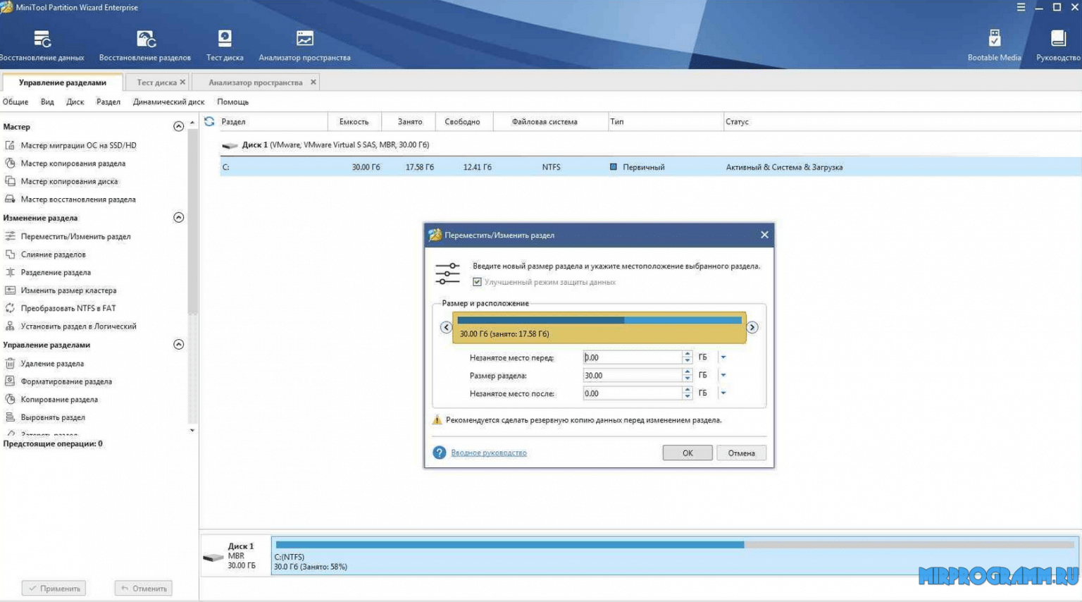
Task: Switch to Управление разделами tab
Action: click(x=62, y=82)
